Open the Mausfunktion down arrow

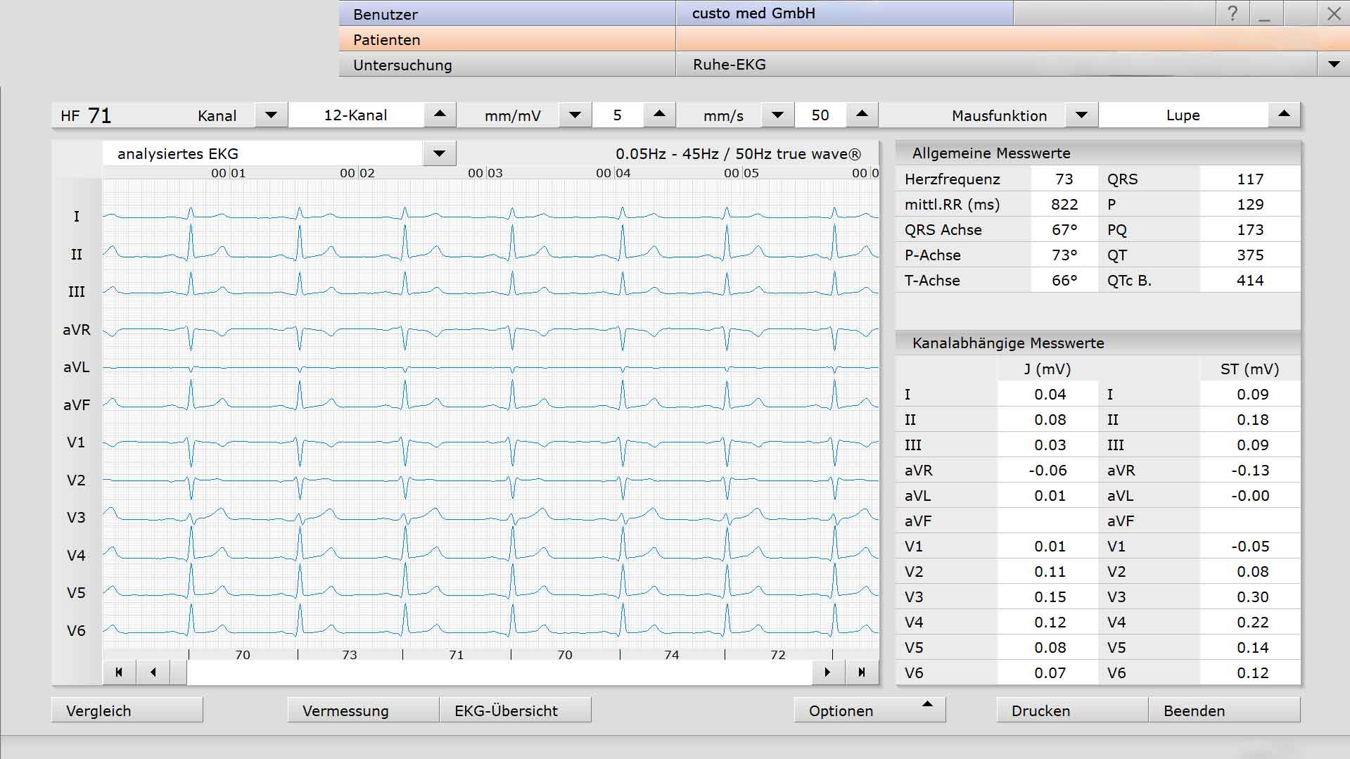1081,115
